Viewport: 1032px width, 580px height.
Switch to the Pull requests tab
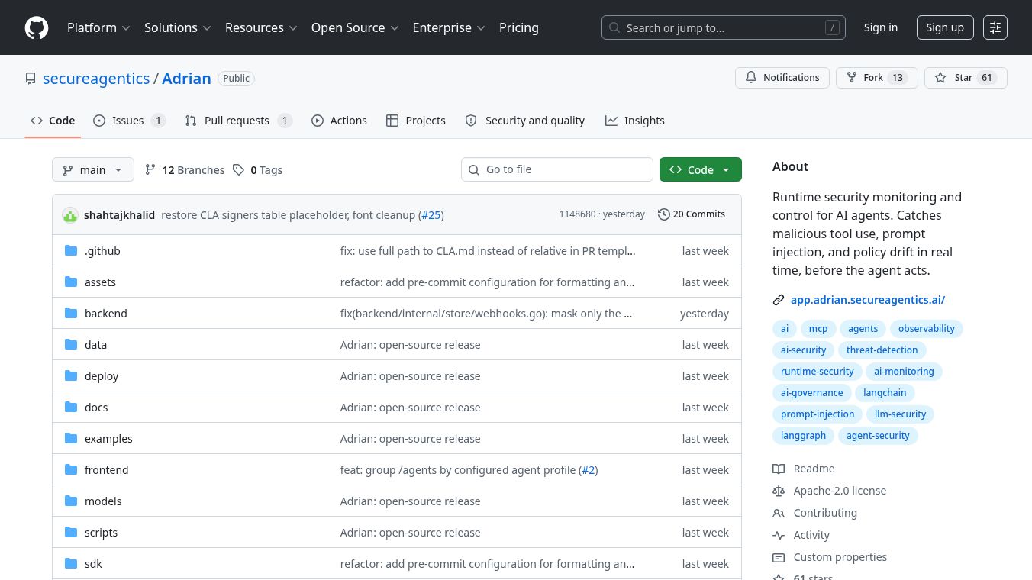[238, 121]
